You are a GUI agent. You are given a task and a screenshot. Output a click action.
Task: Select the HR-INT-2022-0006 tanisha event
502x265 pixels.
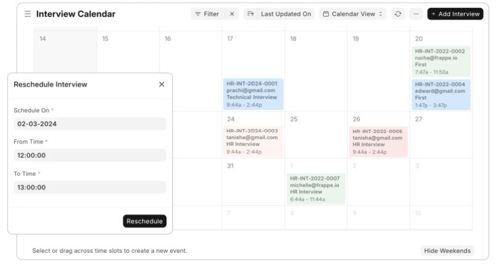378,142
